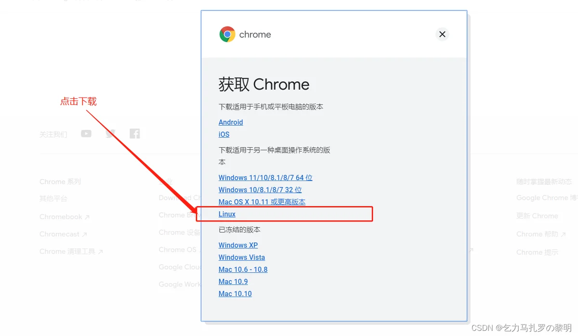Open the Google Chrome 博客 footer link
The width and height of the screenshot is (578, 336).
[547, 198]
